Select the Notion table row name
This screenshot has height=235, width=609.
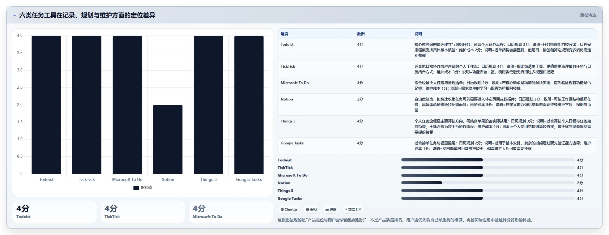(287, 99)
